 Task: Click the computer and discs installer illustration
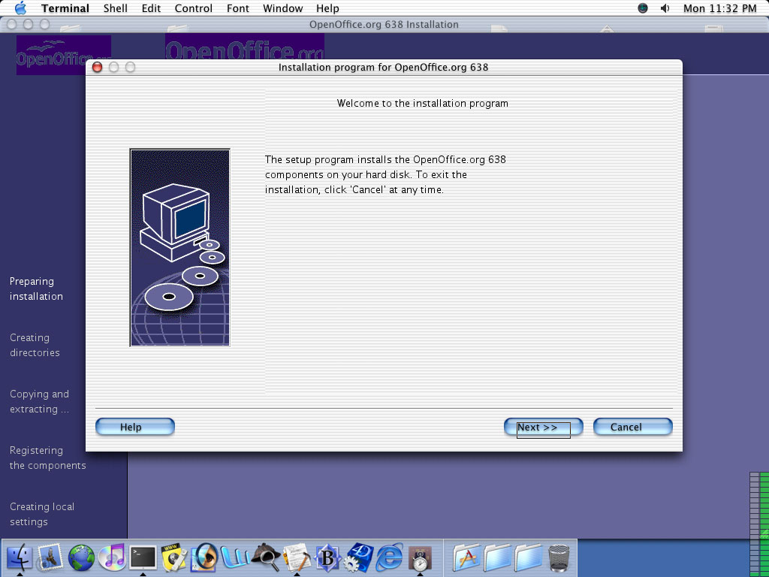[x=180, y=248]
